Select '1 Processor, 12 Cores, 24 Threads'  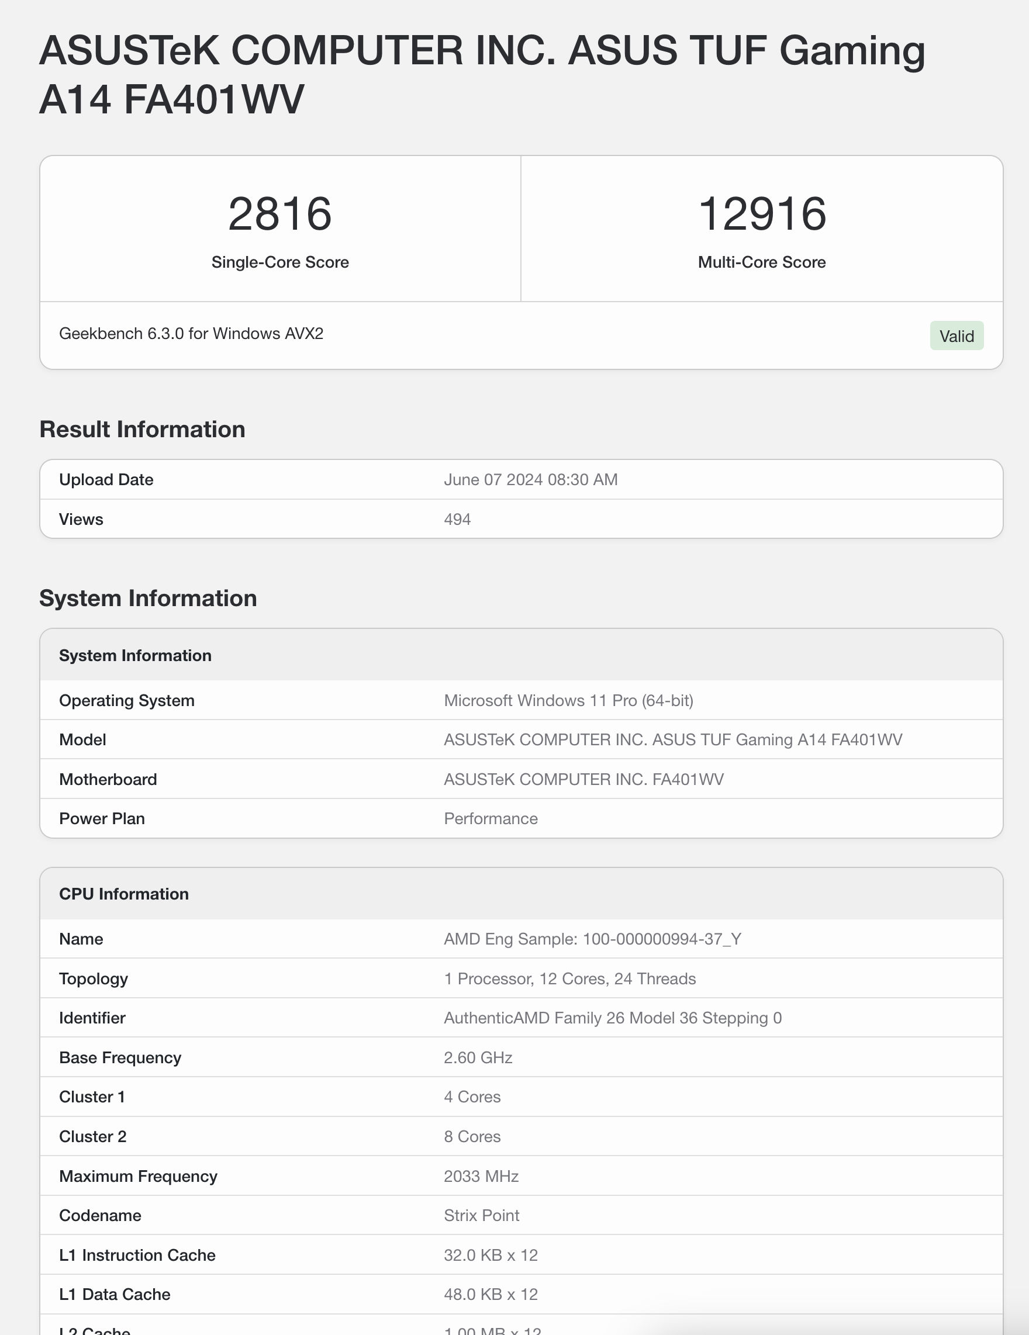(x=570, y=978)
